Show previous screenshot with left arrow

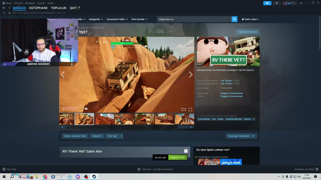tap(62, 74)
